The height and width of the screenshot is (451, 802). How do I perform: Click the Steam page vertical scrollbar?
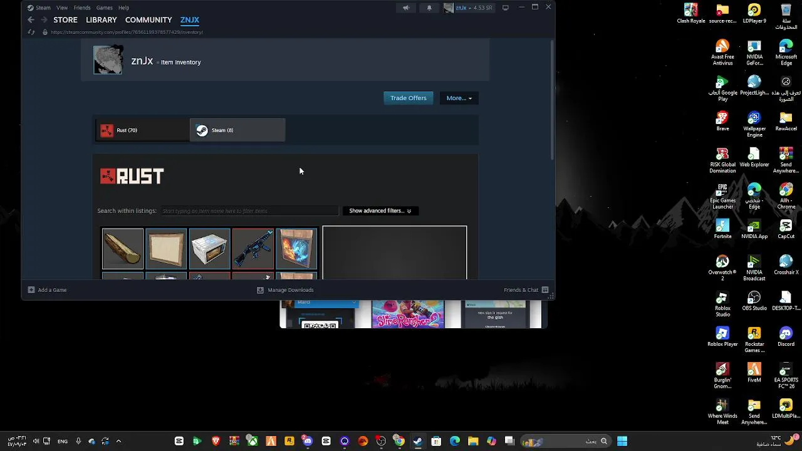[552, 100]
